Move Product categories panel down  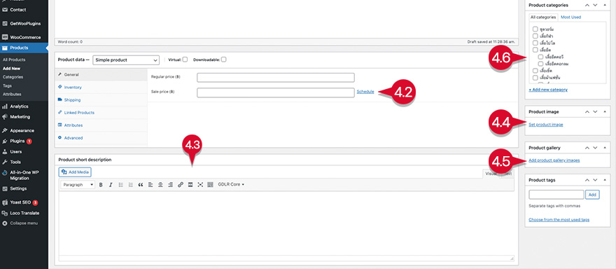[595, 5]
